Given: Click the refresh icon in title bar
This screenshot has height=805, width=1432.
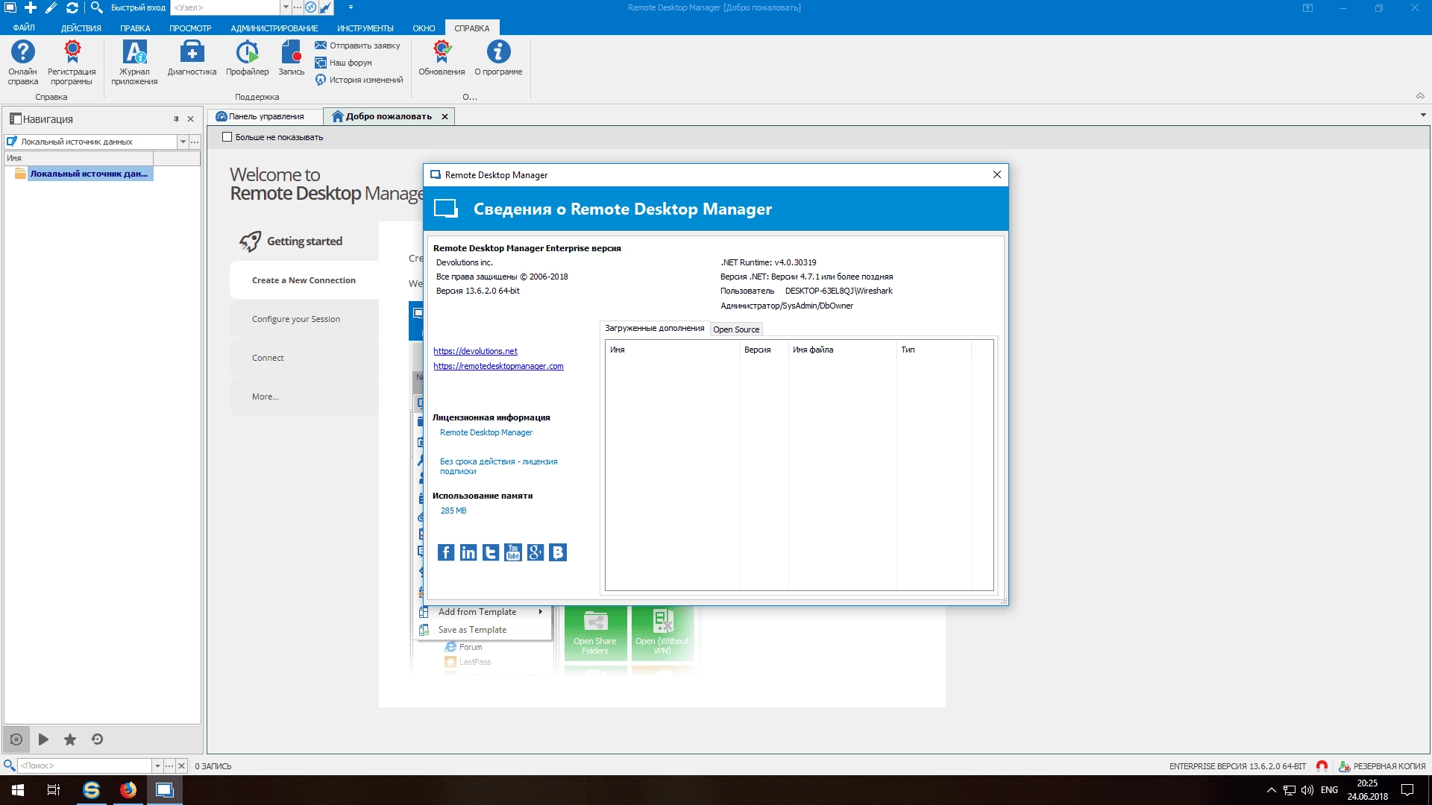Looking at the screenshot, I should (x=72, y=7).
